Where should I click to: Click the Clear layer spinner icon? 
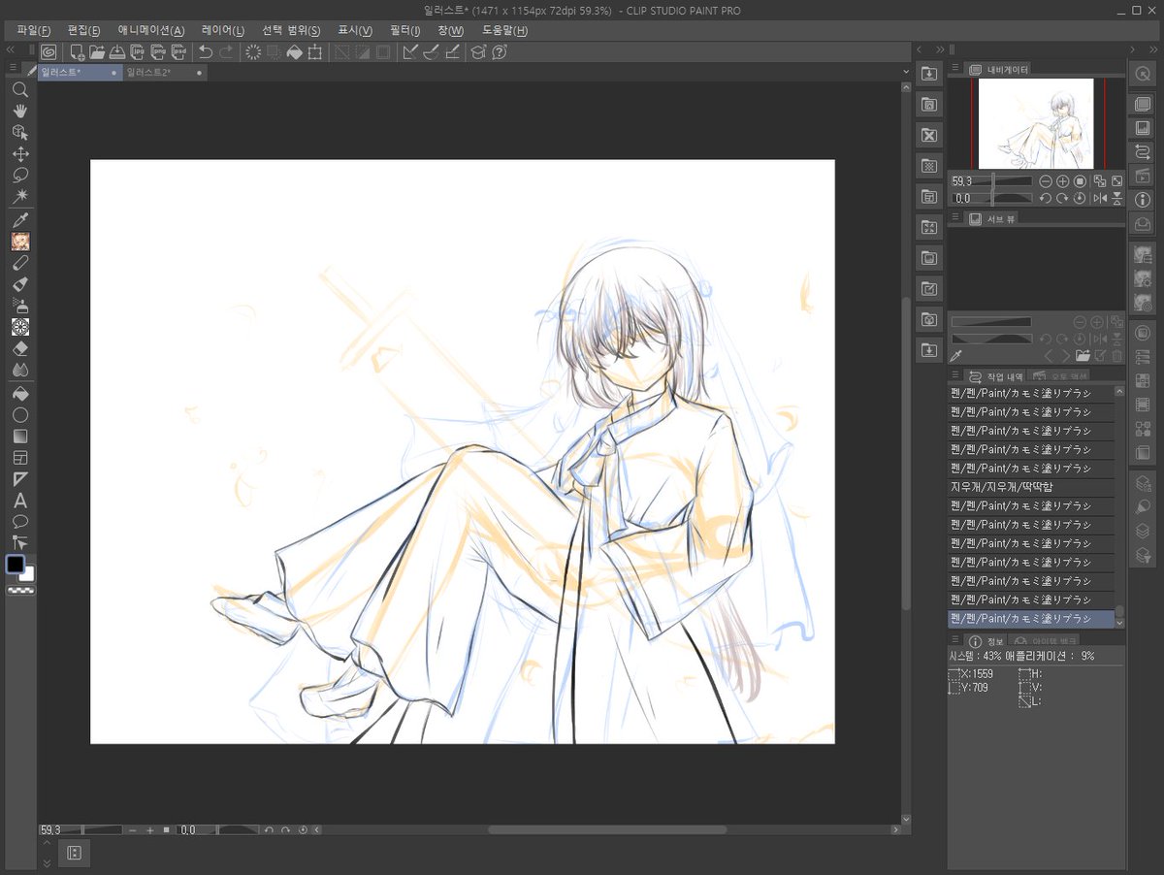[253, 51]
